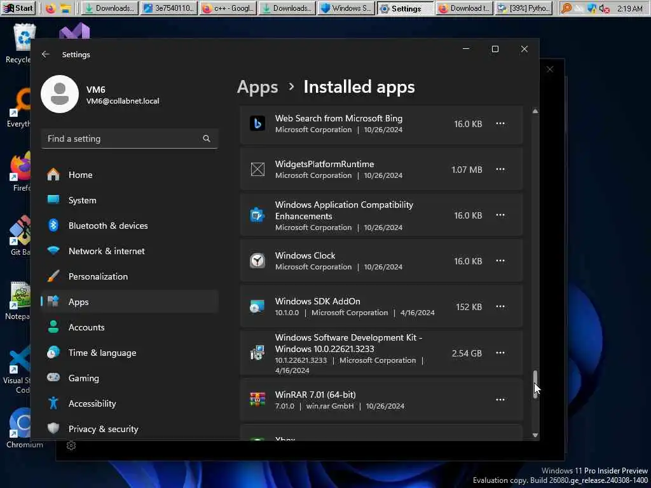Click the Windows SDK AddOn icon
Image resolution: width=651 pixels, height=488 pixels.
(257, 307)
